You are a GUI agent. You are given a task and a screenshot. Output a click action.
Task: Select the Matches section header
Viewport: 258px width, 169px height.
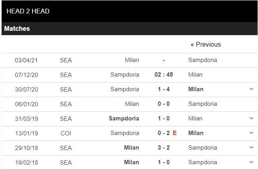click(17, 28)
